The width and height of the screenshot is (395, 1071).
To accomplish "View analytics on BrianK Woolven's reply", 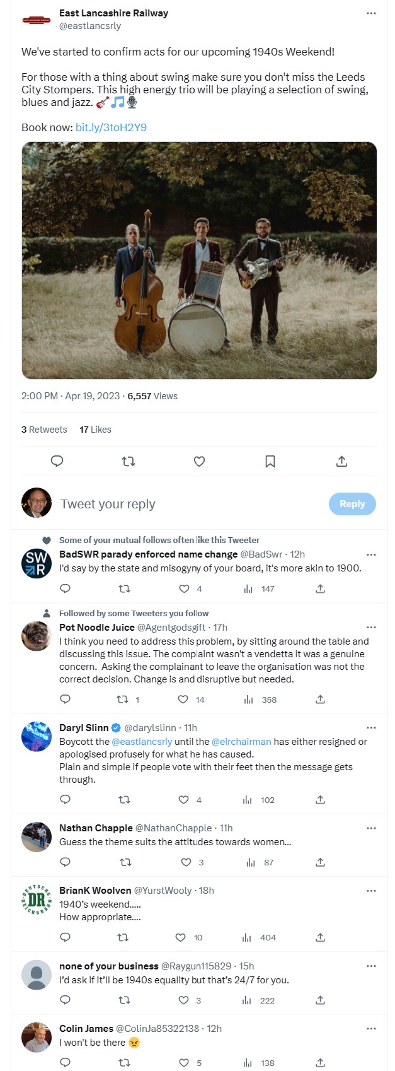I will (x=248, y=938).
